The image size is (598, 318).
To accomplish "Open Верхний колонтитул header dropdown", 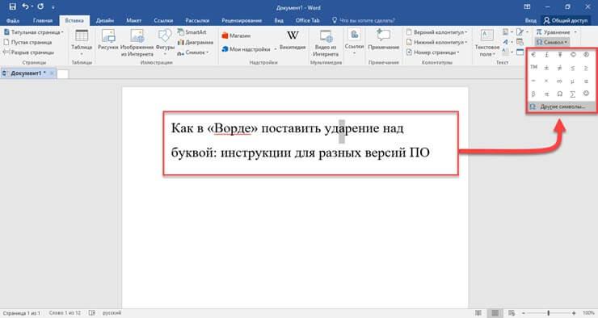I will 436,32.
